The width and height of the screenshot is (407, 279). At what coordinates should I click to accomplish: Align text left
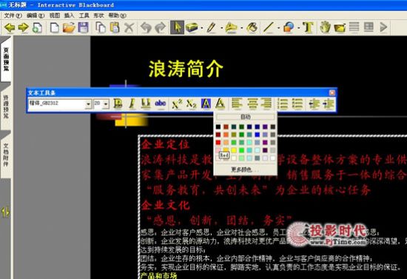(x=237, y=104)
